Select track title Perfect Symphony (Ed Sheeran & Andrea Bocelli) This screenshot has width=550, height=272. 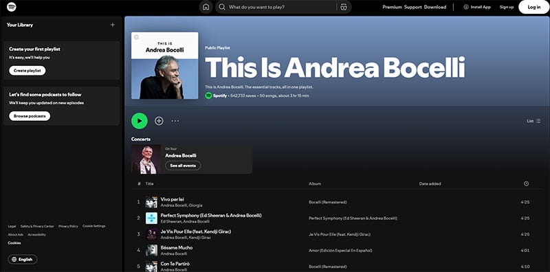(211, 215)
